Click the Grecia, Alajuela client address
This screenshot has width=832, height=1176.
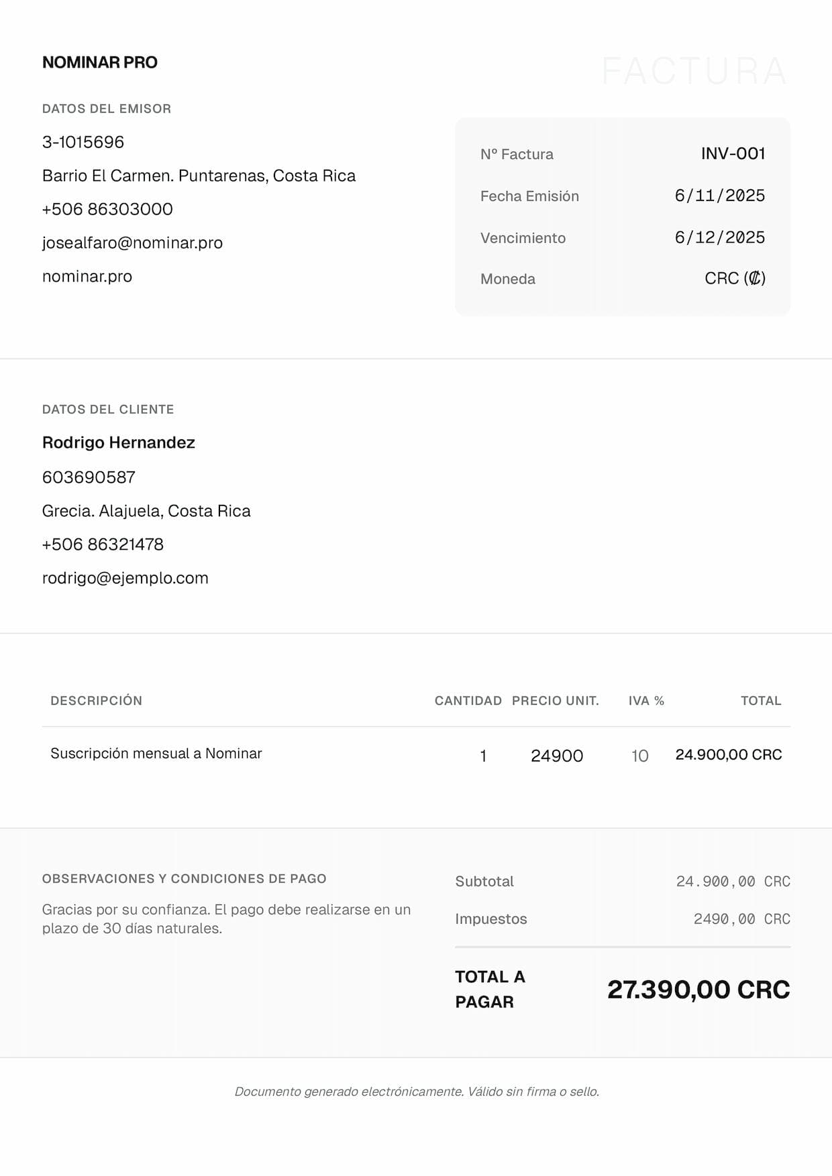point(146,511)
